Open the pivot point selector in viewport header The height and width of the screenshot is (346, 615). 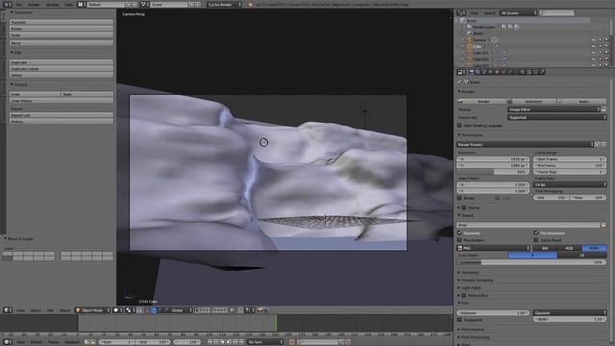tap(131, 309)
